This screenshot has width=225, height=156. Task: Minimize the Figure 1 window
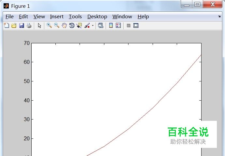[x=187, y=4]
